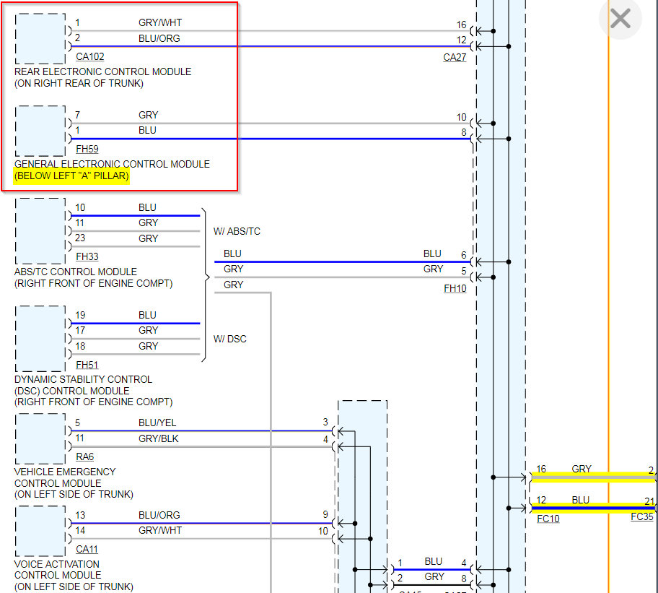The height and width of the screenshot is (593, 658).
Task: Click the 'REAR ELECTRONIC CONTROL MODULE' label
Action: pos(102,72)
